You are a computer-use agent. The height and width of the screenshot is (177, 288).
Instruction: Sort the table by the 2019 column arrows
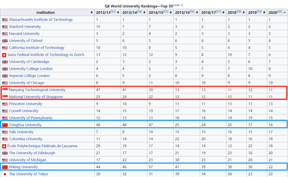264,13
